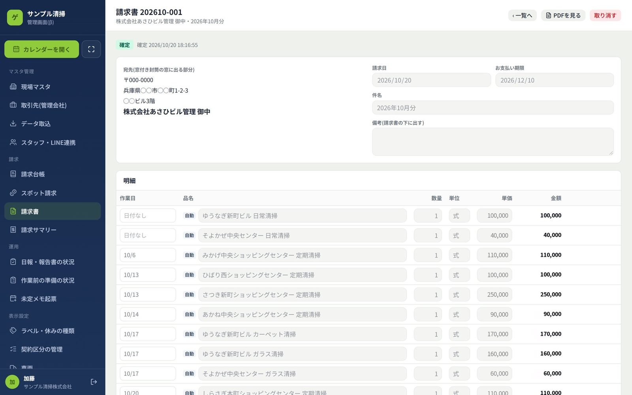The image size is (632, 395).
Task: View the invoice with PDFを見る
Action: coord(563,15)
